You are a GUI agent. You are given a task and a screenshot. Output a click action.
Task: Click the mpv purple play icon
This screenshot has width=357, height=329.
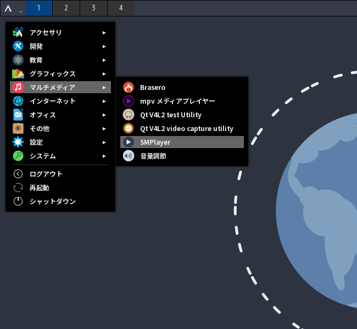(129, 101)
